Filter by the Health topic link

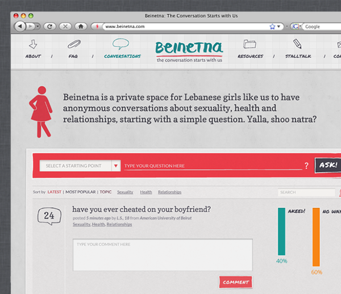point(146,192)
